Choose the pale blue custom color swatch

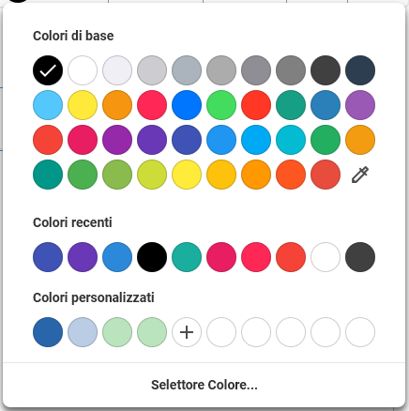[x=83, y=332]
